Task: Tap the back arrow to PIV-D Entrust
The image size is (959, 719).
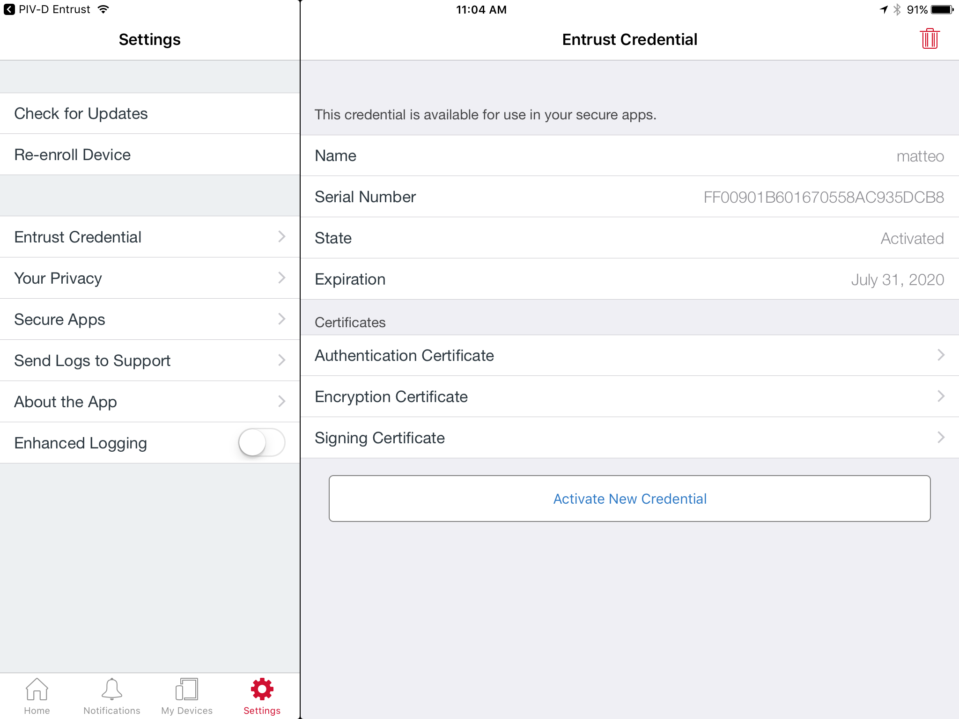Action: pyautogui.click(x=9, y=9)
